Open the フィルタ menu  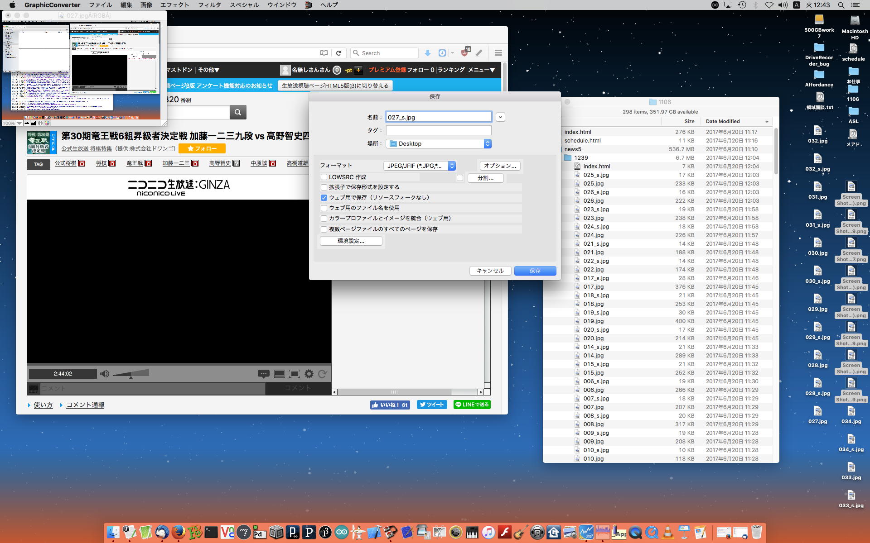click(209, 5)
